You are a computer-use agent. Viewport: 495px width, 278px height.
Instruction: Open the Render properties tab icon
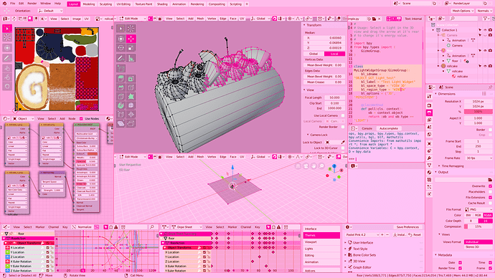(x=429, y=105)
